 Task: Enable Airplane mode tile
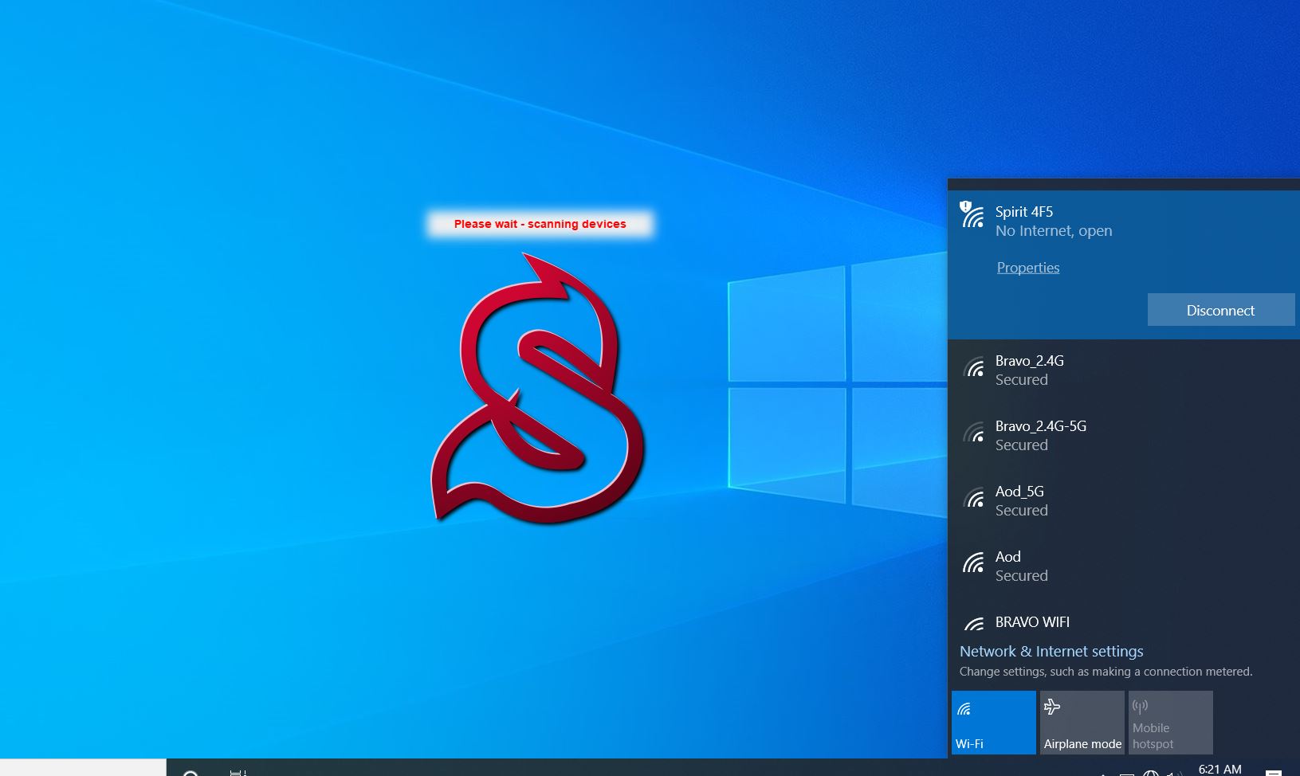click(1082, 722)
